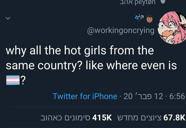Tap the Twitter for iPhone source link
Screen dimensions: 186x128
click(85, 96)
